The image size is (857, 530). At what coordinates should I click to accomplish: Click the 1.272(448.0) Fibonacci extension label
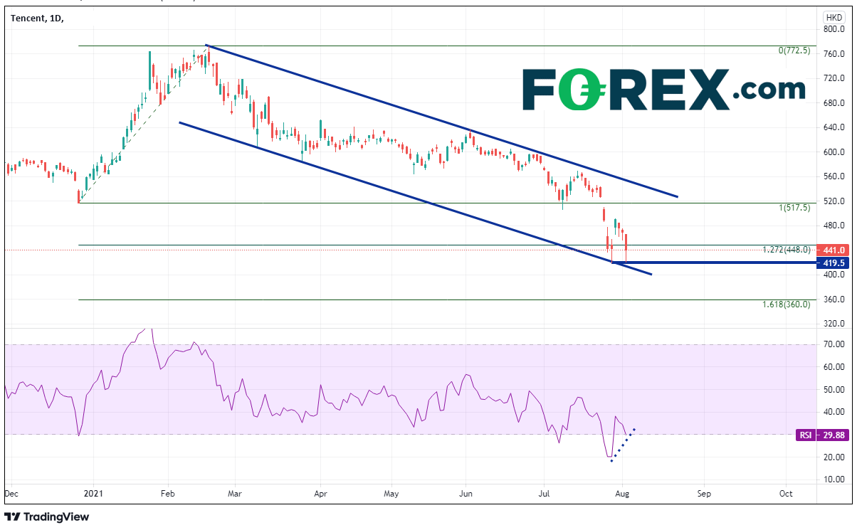pos(787,250)
